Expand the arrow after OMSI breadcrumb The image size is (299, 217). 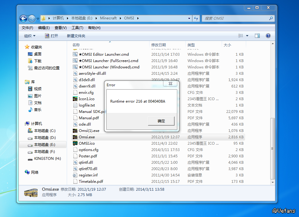138,18
